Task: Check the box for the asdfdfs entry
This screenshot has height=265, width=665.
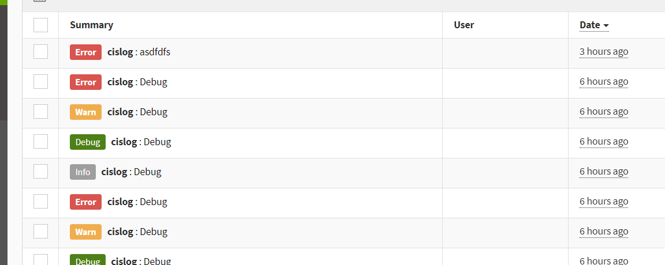Action: click(41, 52)
